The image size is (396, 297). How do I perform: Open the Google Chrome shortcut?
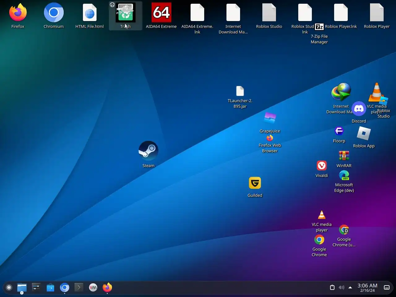[319, 240]
